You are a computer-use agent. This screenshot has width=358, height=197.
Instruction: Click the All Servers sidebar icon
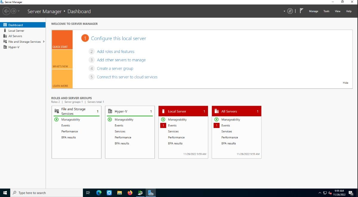coord(5,36)
